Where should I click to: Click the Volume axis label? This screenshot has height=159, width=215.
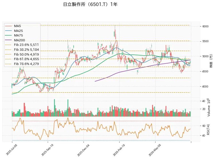tap(209, 107)
